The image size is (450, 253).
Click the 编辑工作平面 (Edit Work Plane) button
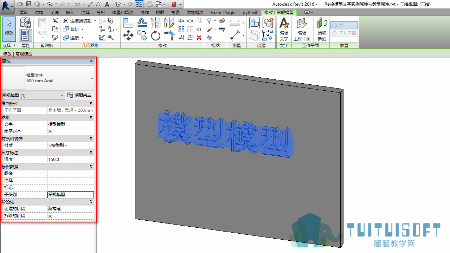click(302, 30)
